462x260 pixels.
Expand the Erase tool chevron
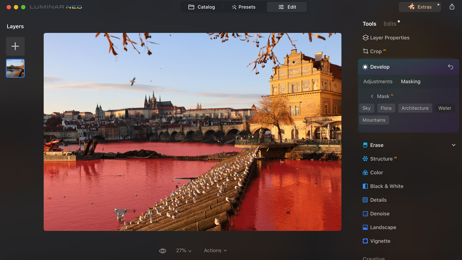tap(453, 145)
